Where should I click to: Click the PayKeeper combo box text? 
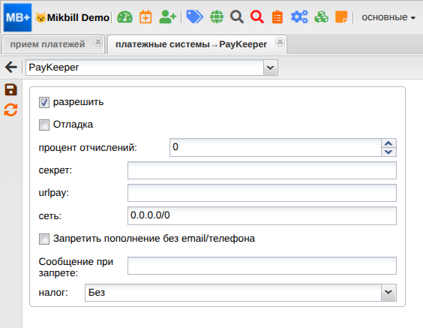(145, 68)
